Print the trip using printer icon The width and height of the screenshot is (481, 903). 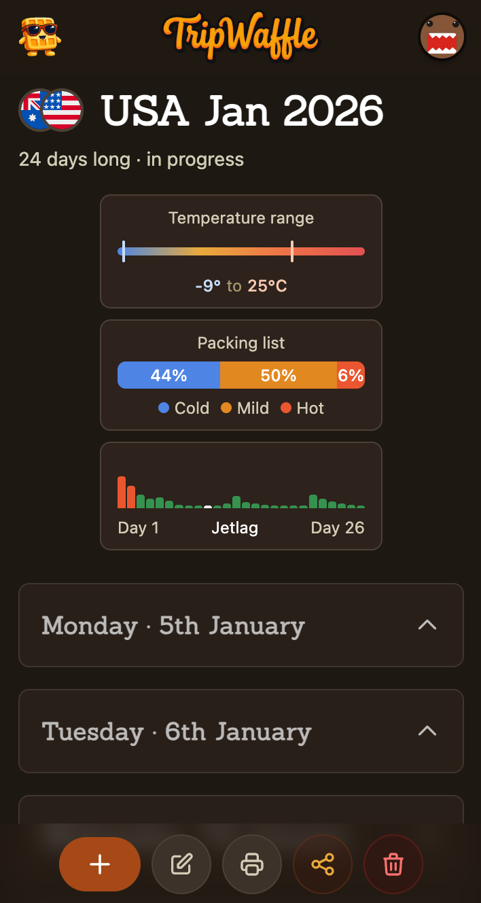[x=252, y=864]
